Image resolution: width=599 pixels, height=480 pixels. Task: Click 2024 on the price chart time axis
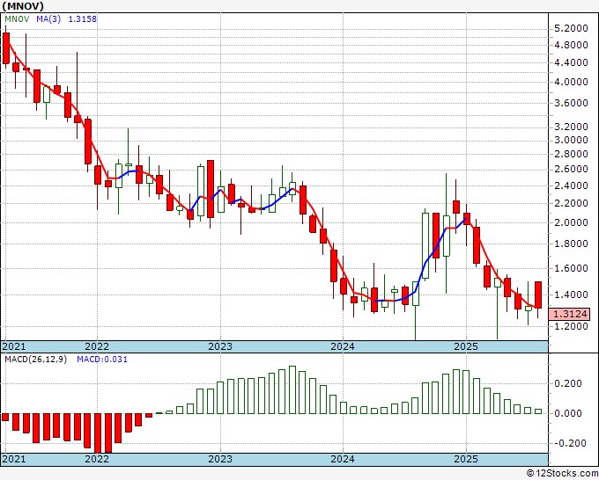click(x=343, y=346)
